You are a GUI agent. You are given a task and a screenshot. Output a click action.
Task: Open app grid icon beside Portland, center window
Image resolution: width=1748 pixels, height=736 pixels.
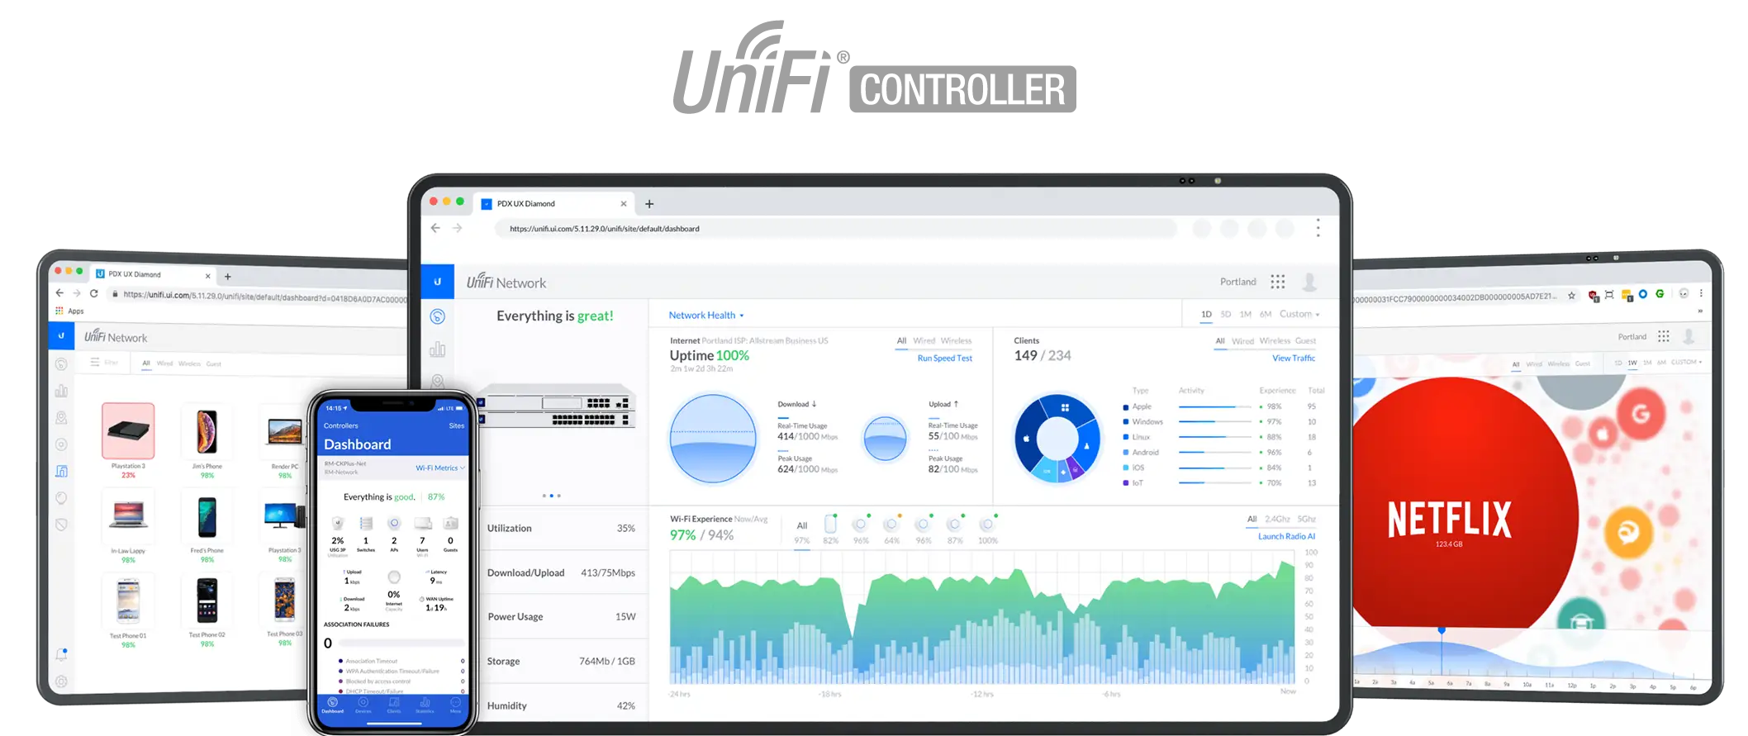tap(1278, 282)
